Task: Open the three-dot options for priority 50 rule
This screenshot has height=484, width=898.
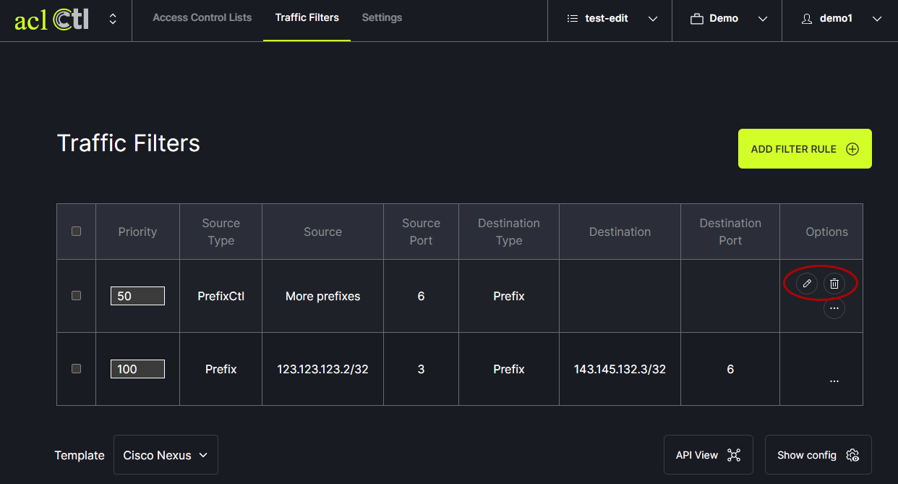Action: click(834, 308)
